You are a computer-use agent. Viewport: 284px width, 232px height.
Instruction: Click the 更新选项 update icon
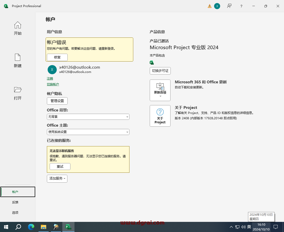coord(160,90)
